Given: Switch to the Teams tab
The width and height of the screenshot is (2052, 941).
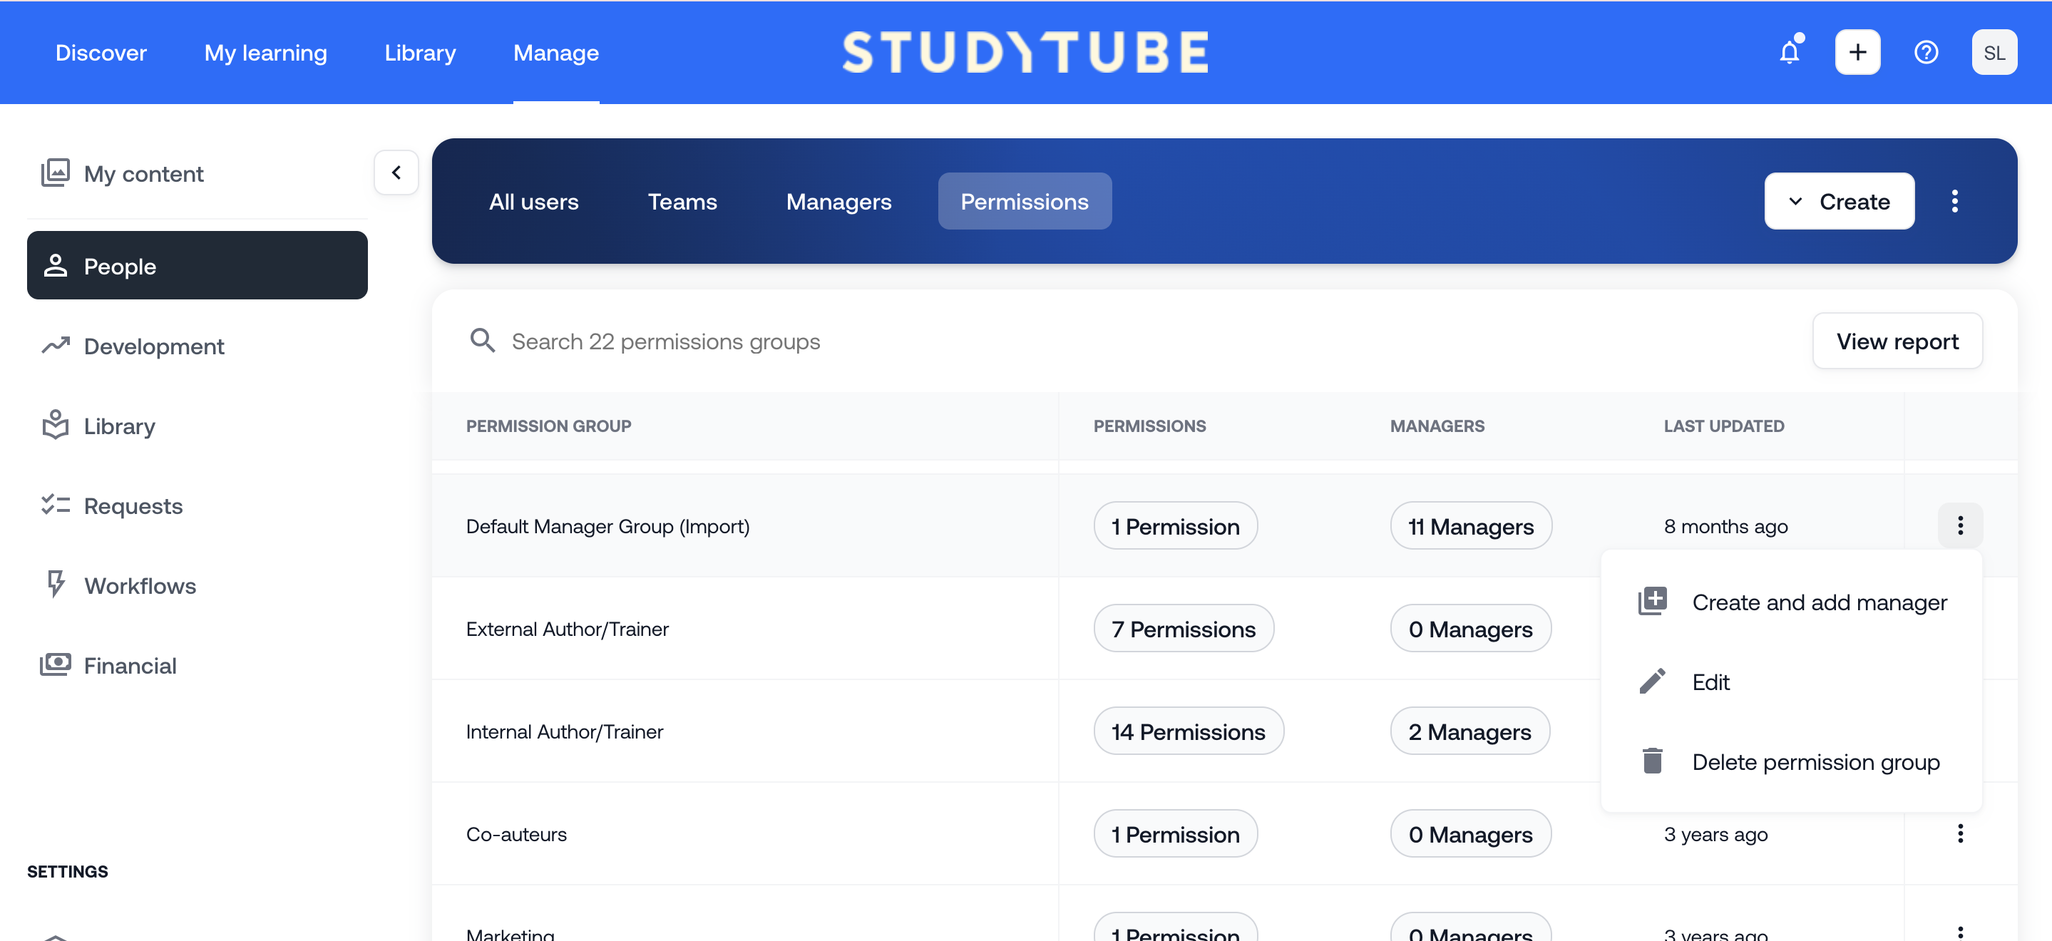Looking at the screenshot, I should pyautogui.click(x=682, y=202).
